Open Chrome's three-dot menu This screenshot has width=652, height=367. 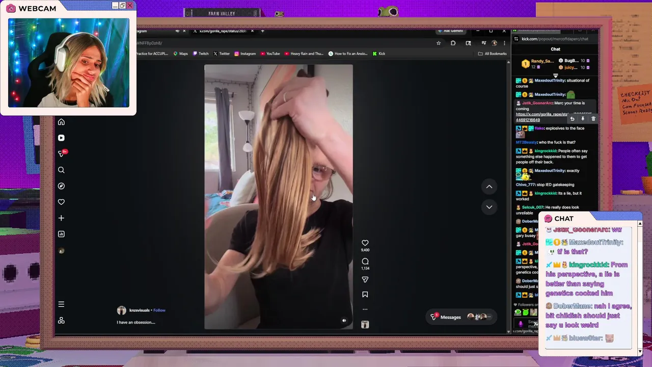click(504, 43)
